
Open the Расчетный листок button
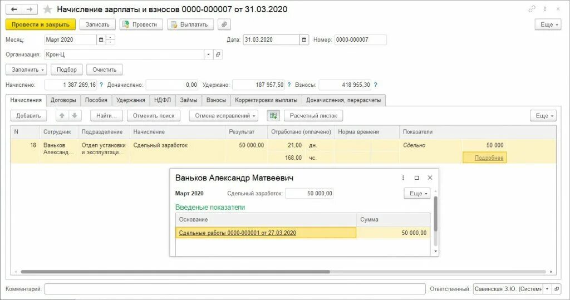click(x=313, y=116)
